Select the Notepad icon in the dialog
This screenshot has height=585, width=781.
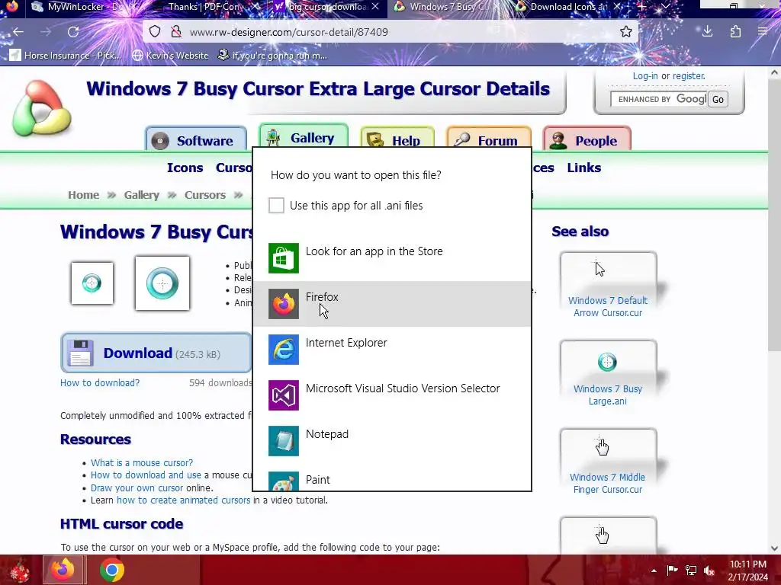click(x=284, y=441)
